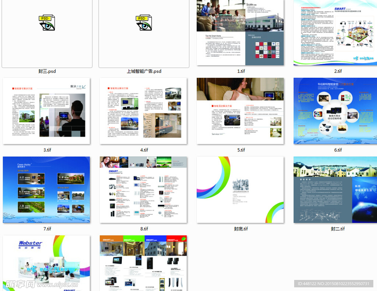The height and width of the screenshot is (291, 377).
Task: Select the SMART product catalog thumbnail
Action: pos(143,263)
